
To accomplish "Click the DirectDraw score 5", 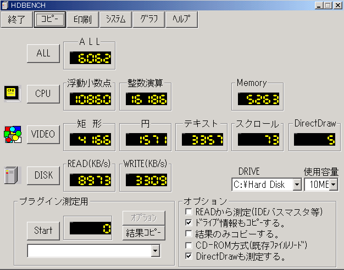I will tap(315, 139).
